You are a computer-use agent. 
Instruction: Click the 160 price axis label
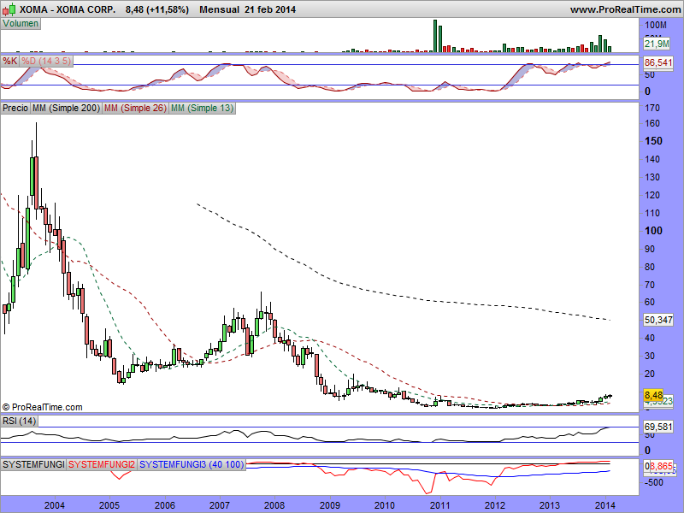tap(652, 123)
